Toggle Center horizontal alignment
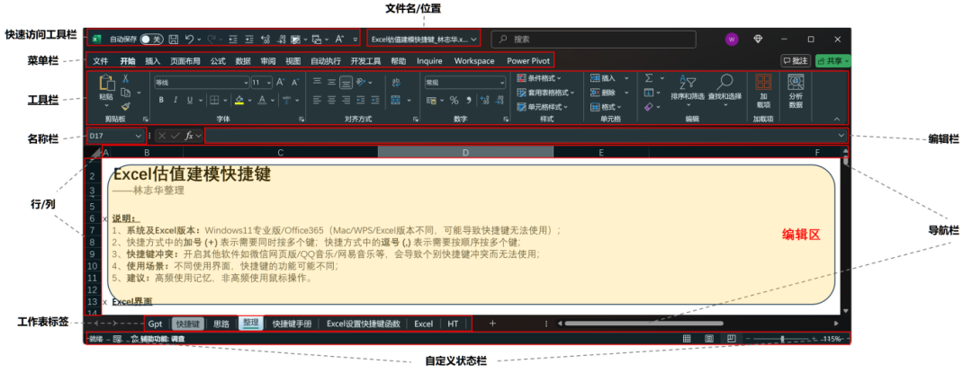This screenshot has width=972, height=373. point(331,100)
